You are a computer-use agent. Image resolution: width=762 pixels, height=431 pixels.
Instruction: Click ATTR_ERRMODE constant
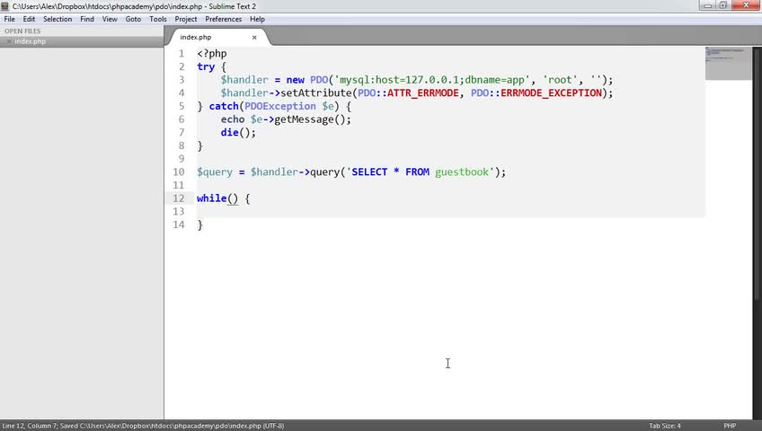point(422,92)
